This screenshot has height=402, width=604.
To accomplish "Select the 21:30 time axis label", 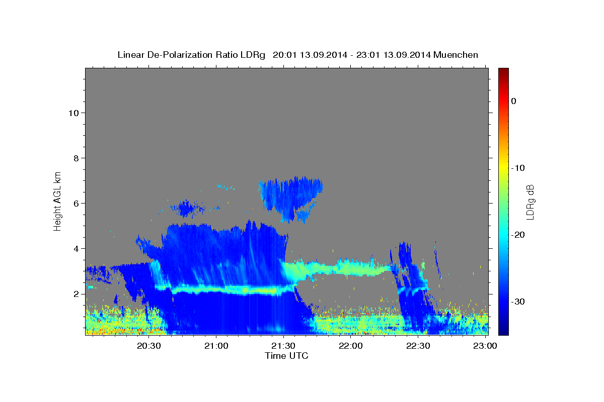I will pos(284,346).
